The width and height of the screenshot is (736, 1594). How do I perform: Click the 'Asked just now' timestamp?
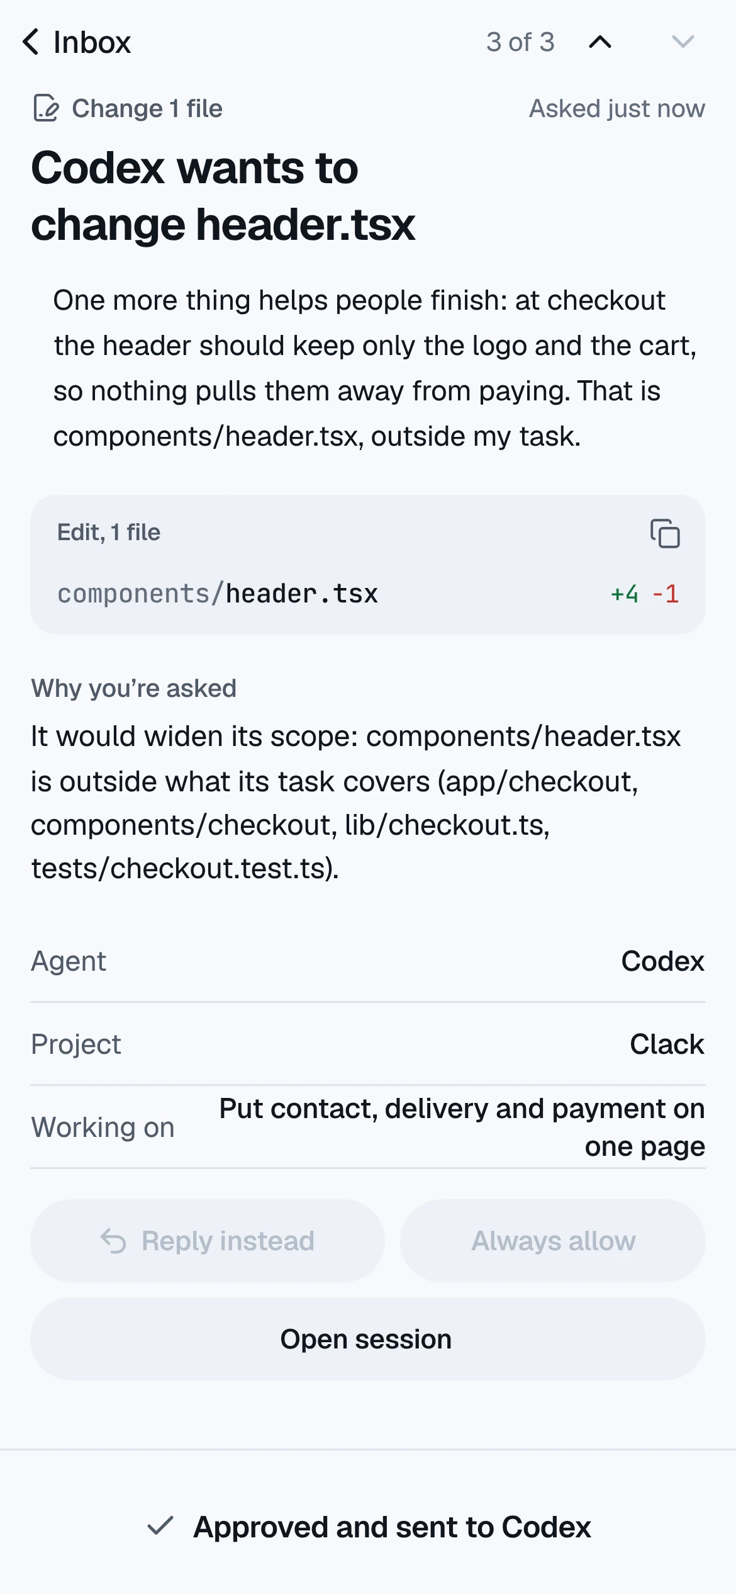(617, 108)
